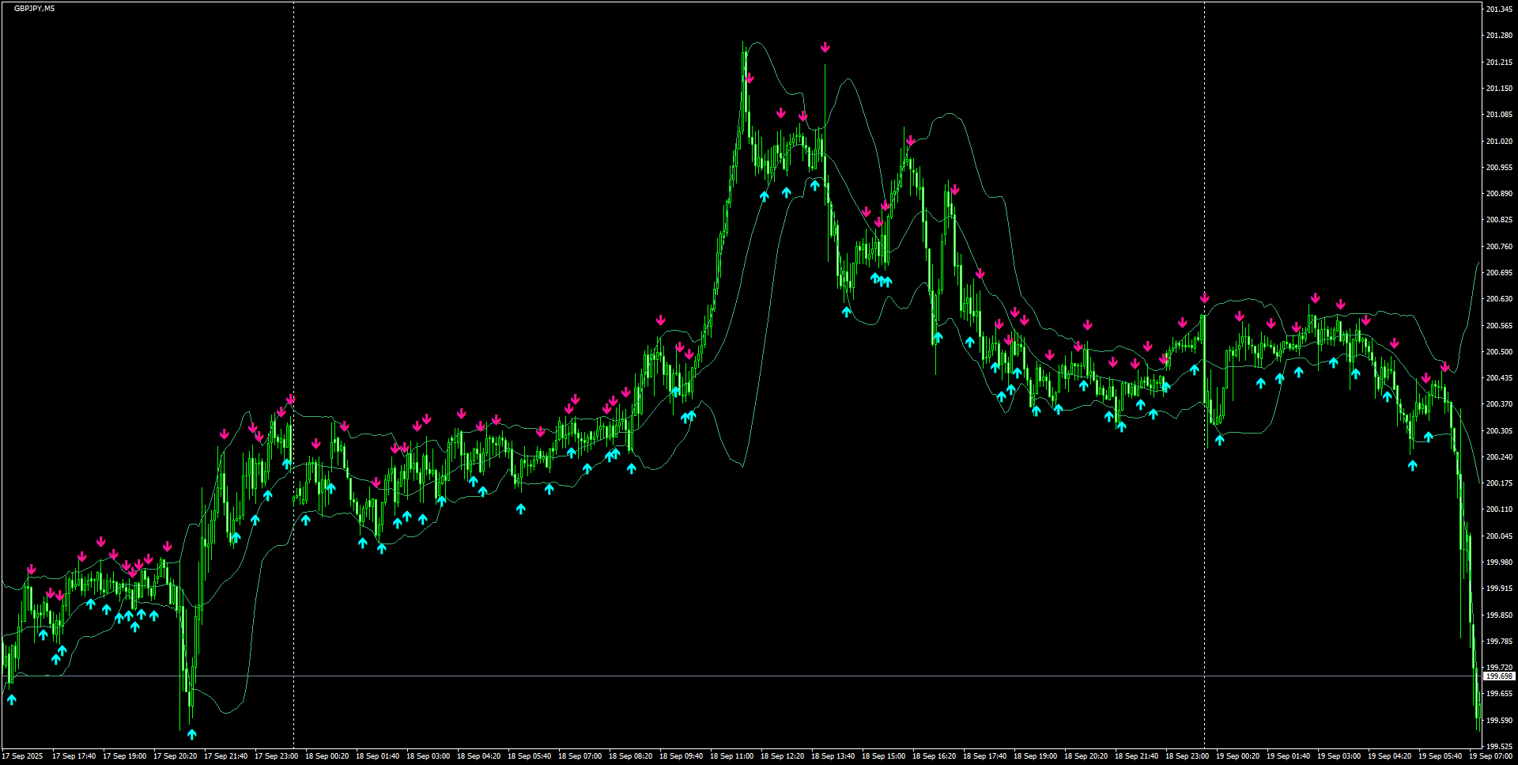The width and height of the screenshot is (1518, 765).
Task: Click the 18 Sep 05:40 time label
Action: [x=529, y=756]
